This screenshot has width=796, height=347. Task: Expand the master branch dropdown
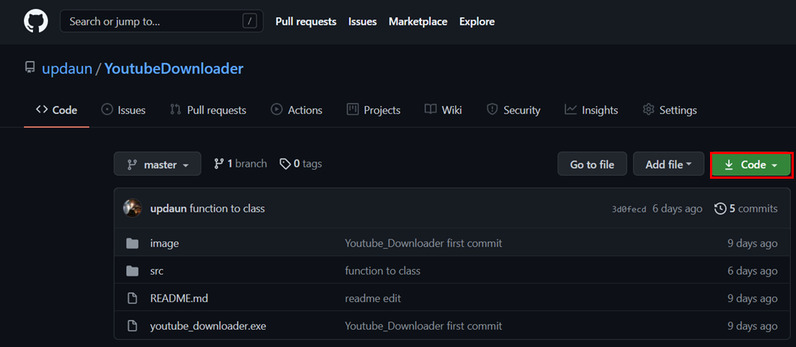tap(157, 164)
